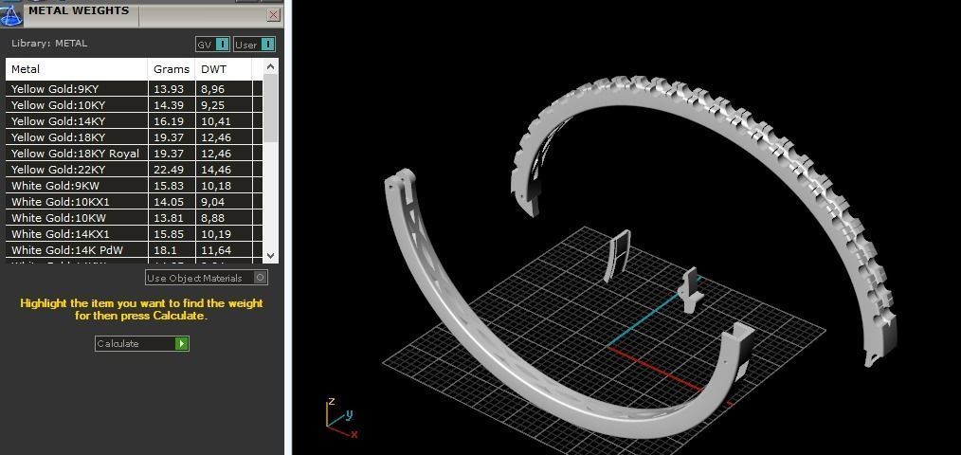Select the White Gold:10KX1 row
Viewport: 961px width, 455px height.
(x=135, y=202)
